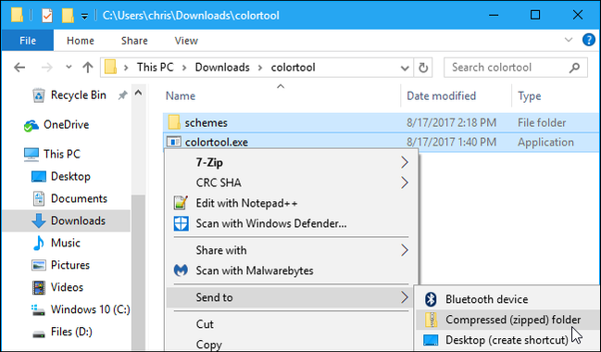Click the Search colortool field
The image size is (601, 352).
[516, 68]
